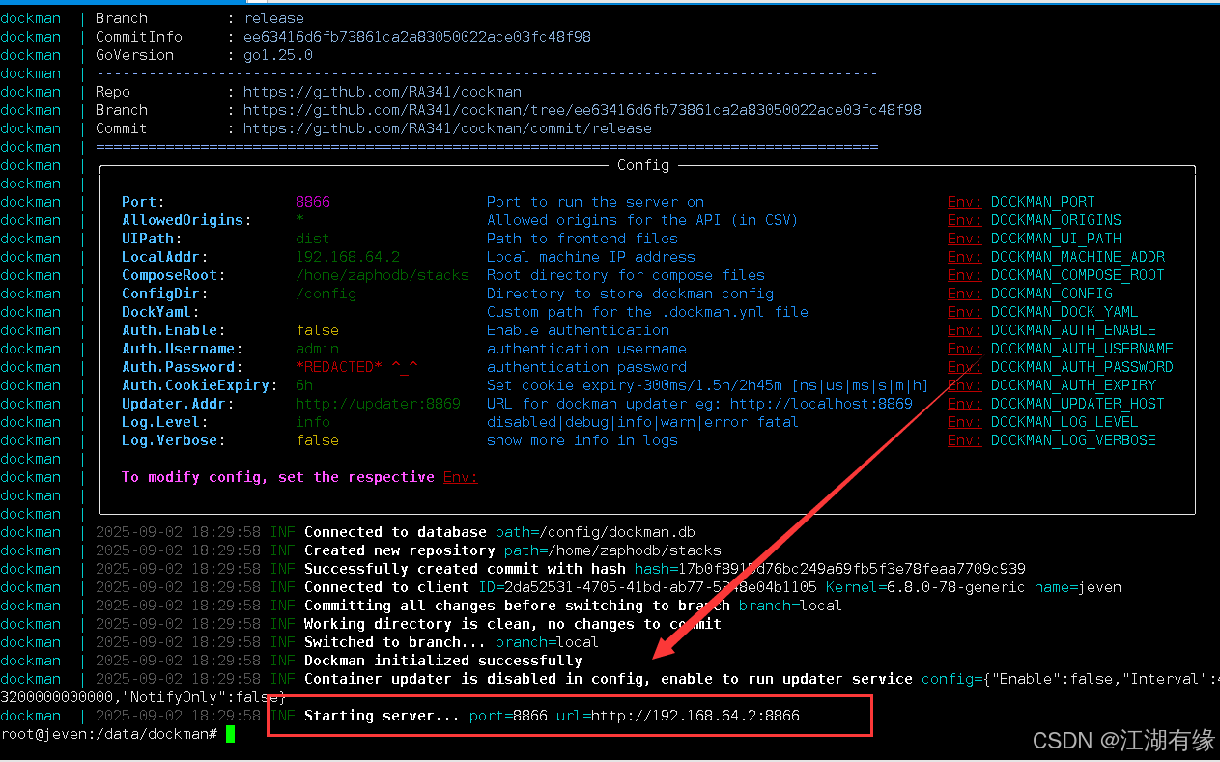Click the green terminal cursor block
Viewport: 1220px width, 762px height.
tap(230, 734)
